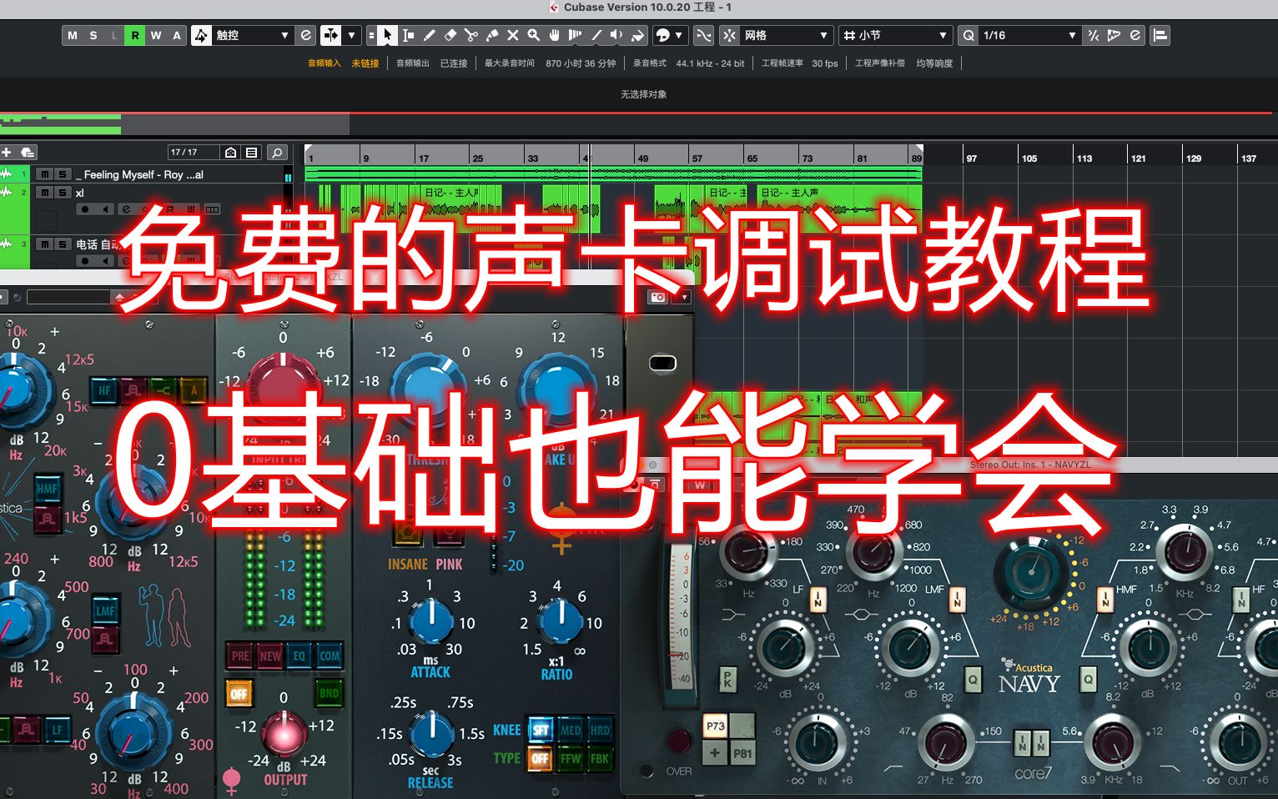Toggle the auto-scroll button
The width and height of the screenshot is (1278, 799).
pyautogui.click(x=331, y=35)
